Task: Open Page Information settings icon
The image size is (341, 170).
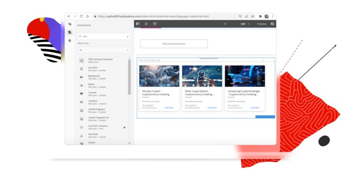Action: pos(146,24)
